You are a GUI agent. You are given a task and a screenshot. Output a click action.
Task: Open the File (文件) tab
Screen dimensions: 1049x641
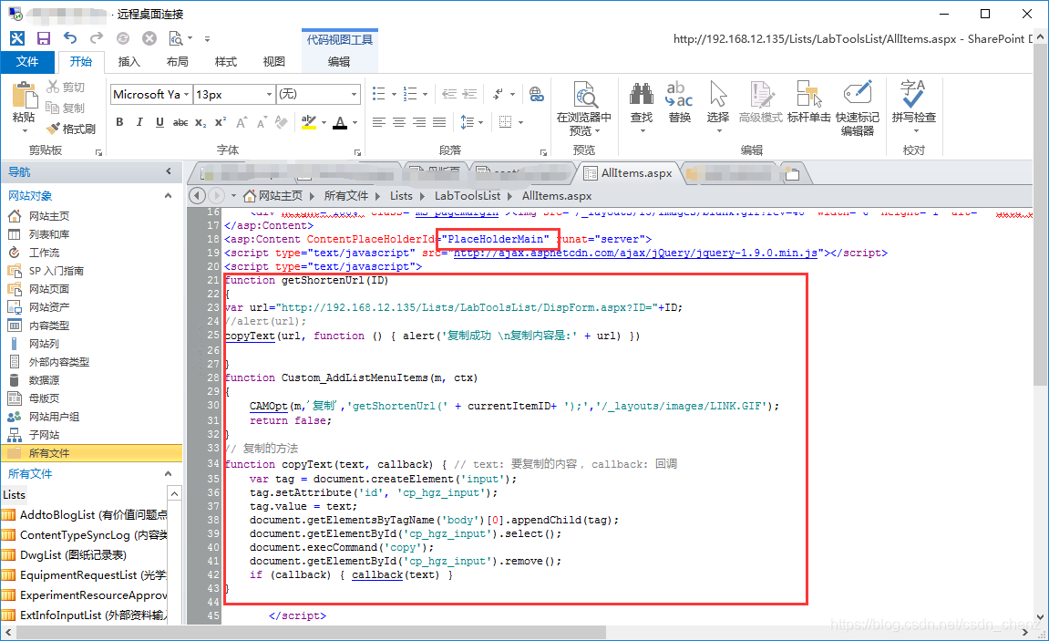coord(27,62)
